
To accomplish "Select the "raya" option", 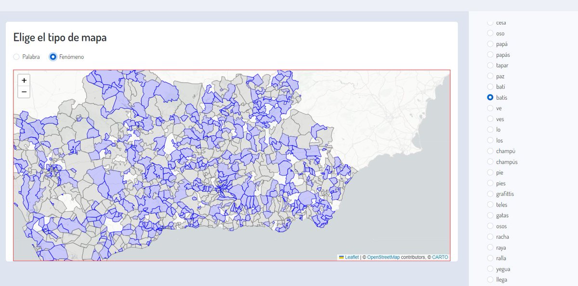I will coord(489,247).
